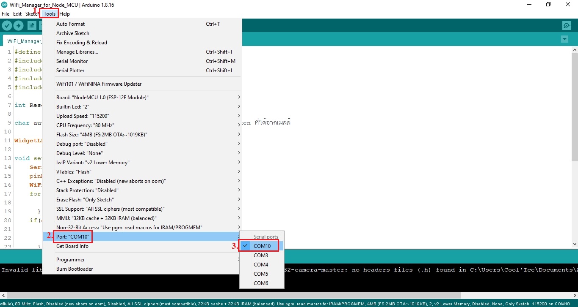
Task: Select COM3 serial port
Action: pyautogui.click(x=262, y=255)
